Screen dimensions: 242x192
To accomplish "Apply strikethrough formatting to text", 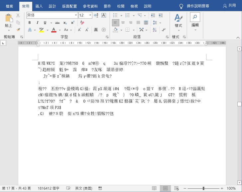I will [x=57, y=23].
